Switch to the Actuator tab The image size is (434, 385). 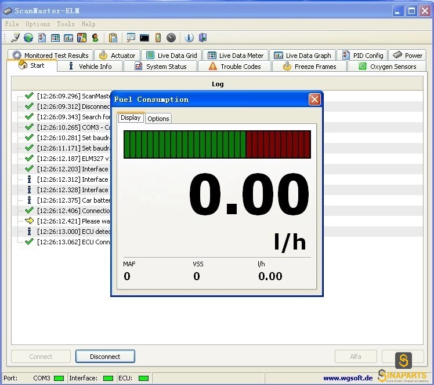(x=117, y=55)
